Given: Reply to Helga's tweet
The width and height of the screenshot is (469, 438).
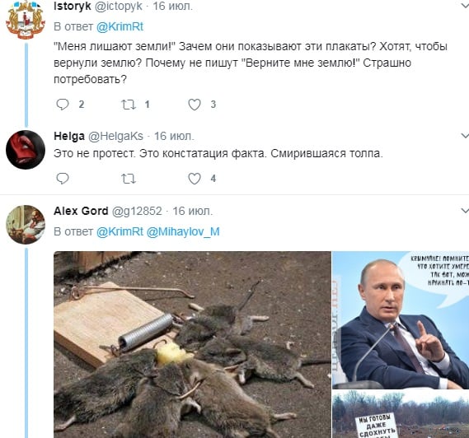Looking at the screenshot, I should tap(63, 179).
